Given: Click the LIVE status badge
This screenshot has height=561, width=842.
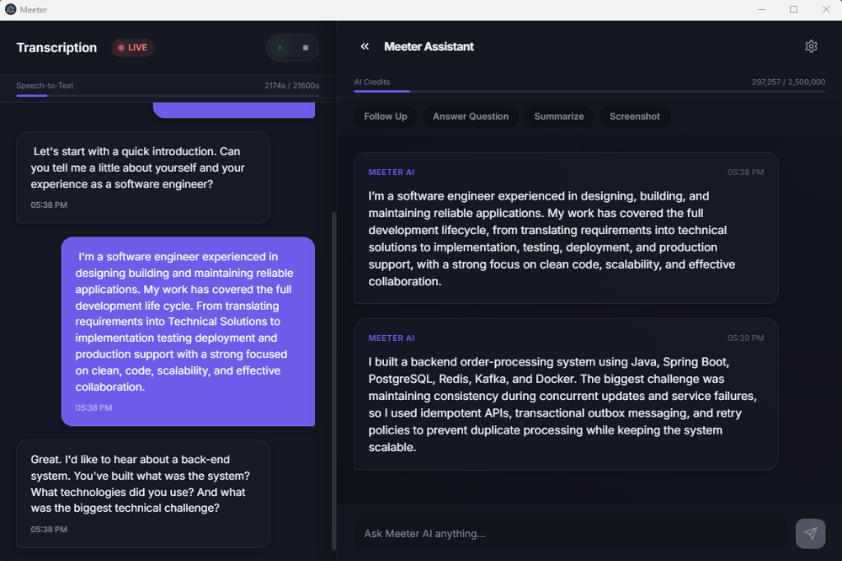Looking at the screenshot, I should [132, 48].
